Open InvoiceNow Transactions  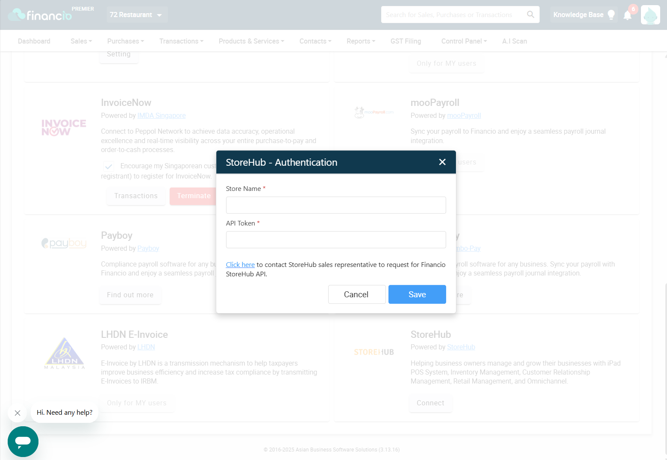coord(136,196)
